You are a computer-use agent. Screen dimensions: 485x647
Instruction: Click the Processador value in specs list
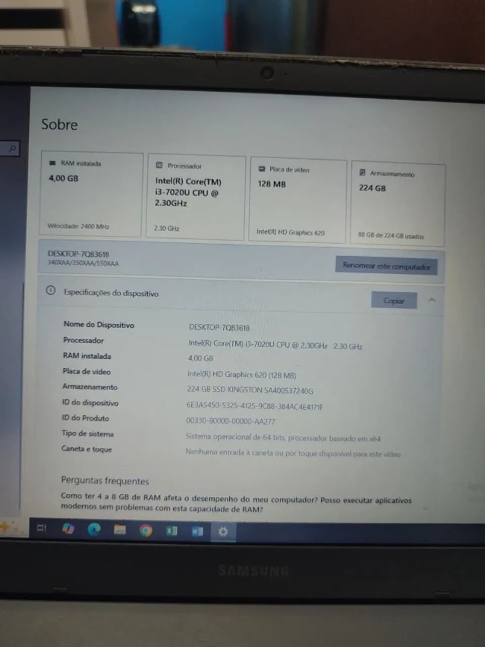tap(275, 344)
